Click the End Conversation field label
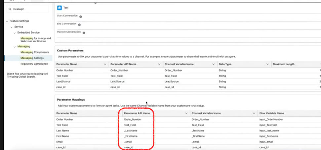 tap(67, 24)
